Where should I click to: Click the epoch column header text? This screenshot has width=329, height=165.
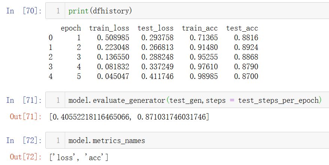71,28
